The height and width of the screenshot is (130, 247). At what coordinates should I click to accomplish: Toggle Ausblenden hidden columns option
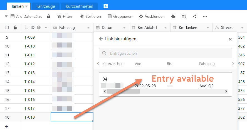[152, 16]
